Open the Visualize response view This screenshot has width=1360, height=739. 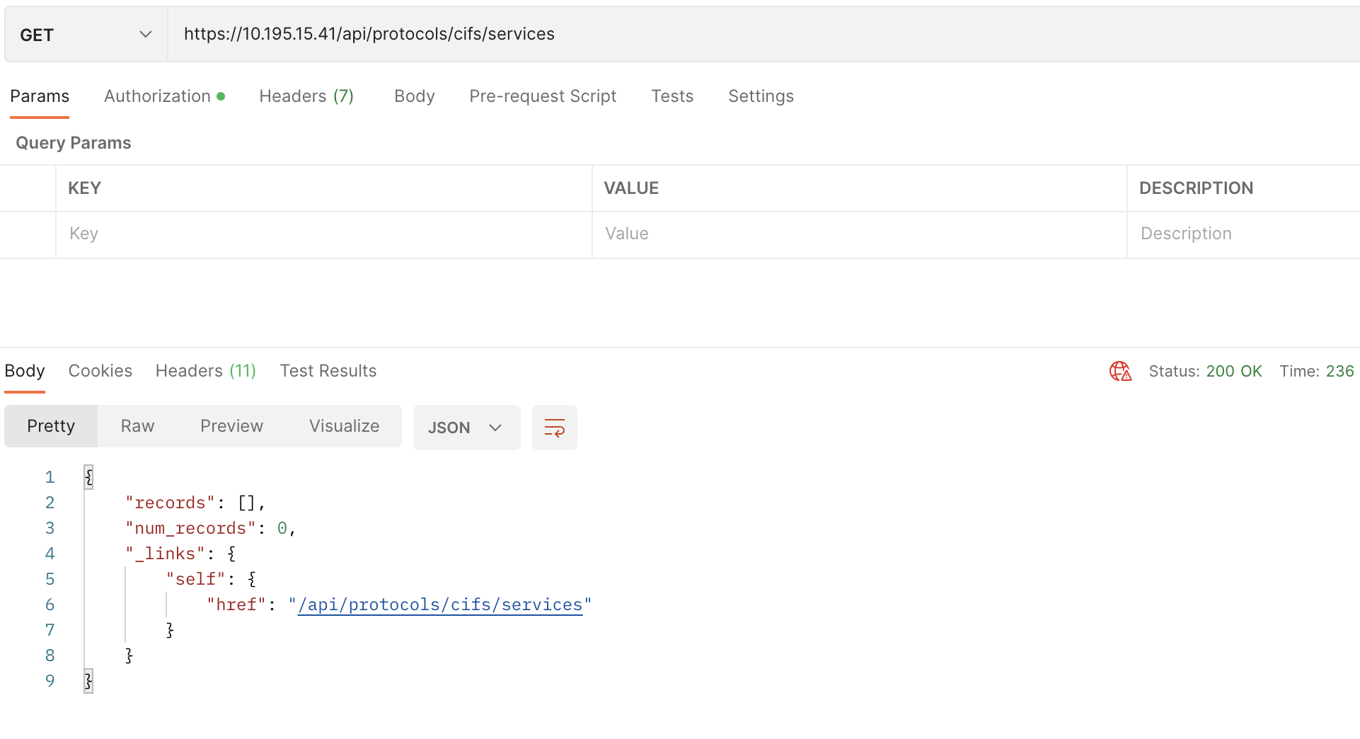(344, 425)
